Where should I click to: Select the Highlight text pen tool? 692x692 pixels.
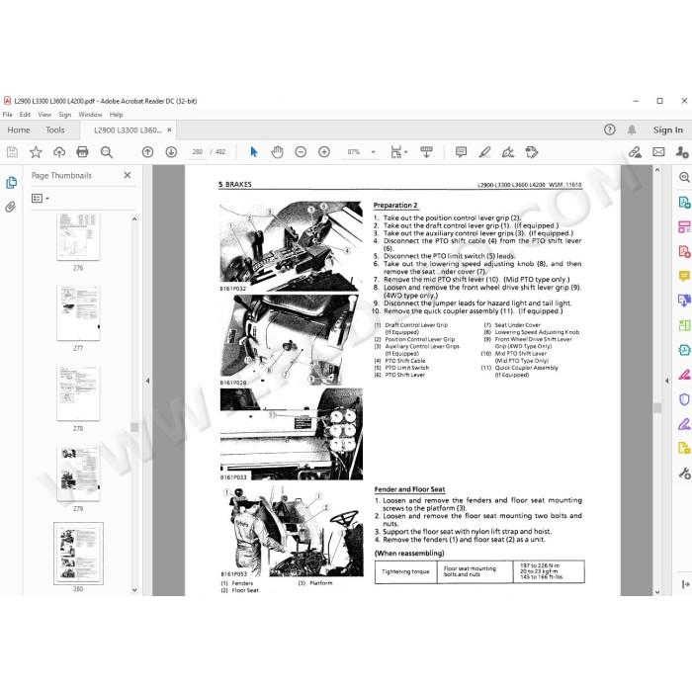[x=484, y=152]
